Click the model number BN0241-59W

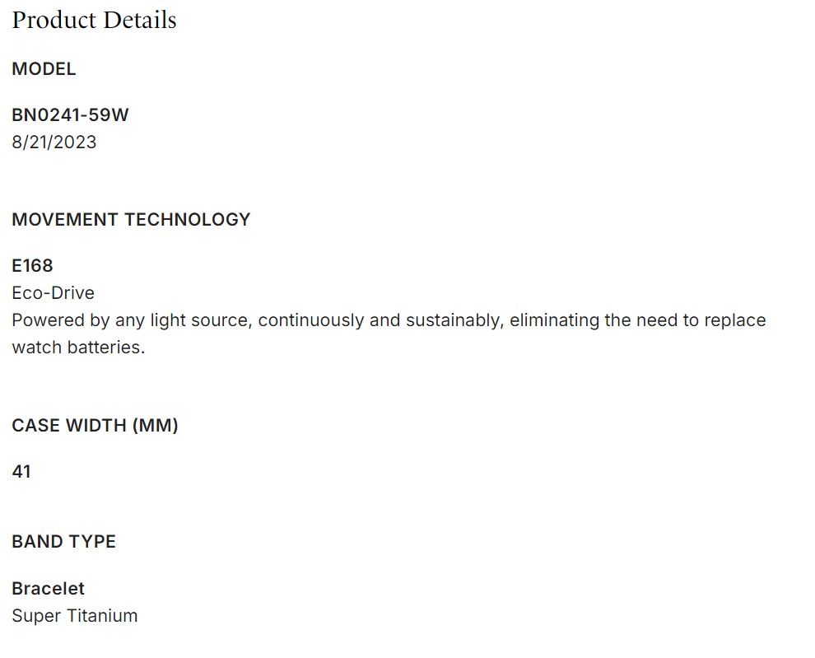pyautogui.click(x=70, y=114)
